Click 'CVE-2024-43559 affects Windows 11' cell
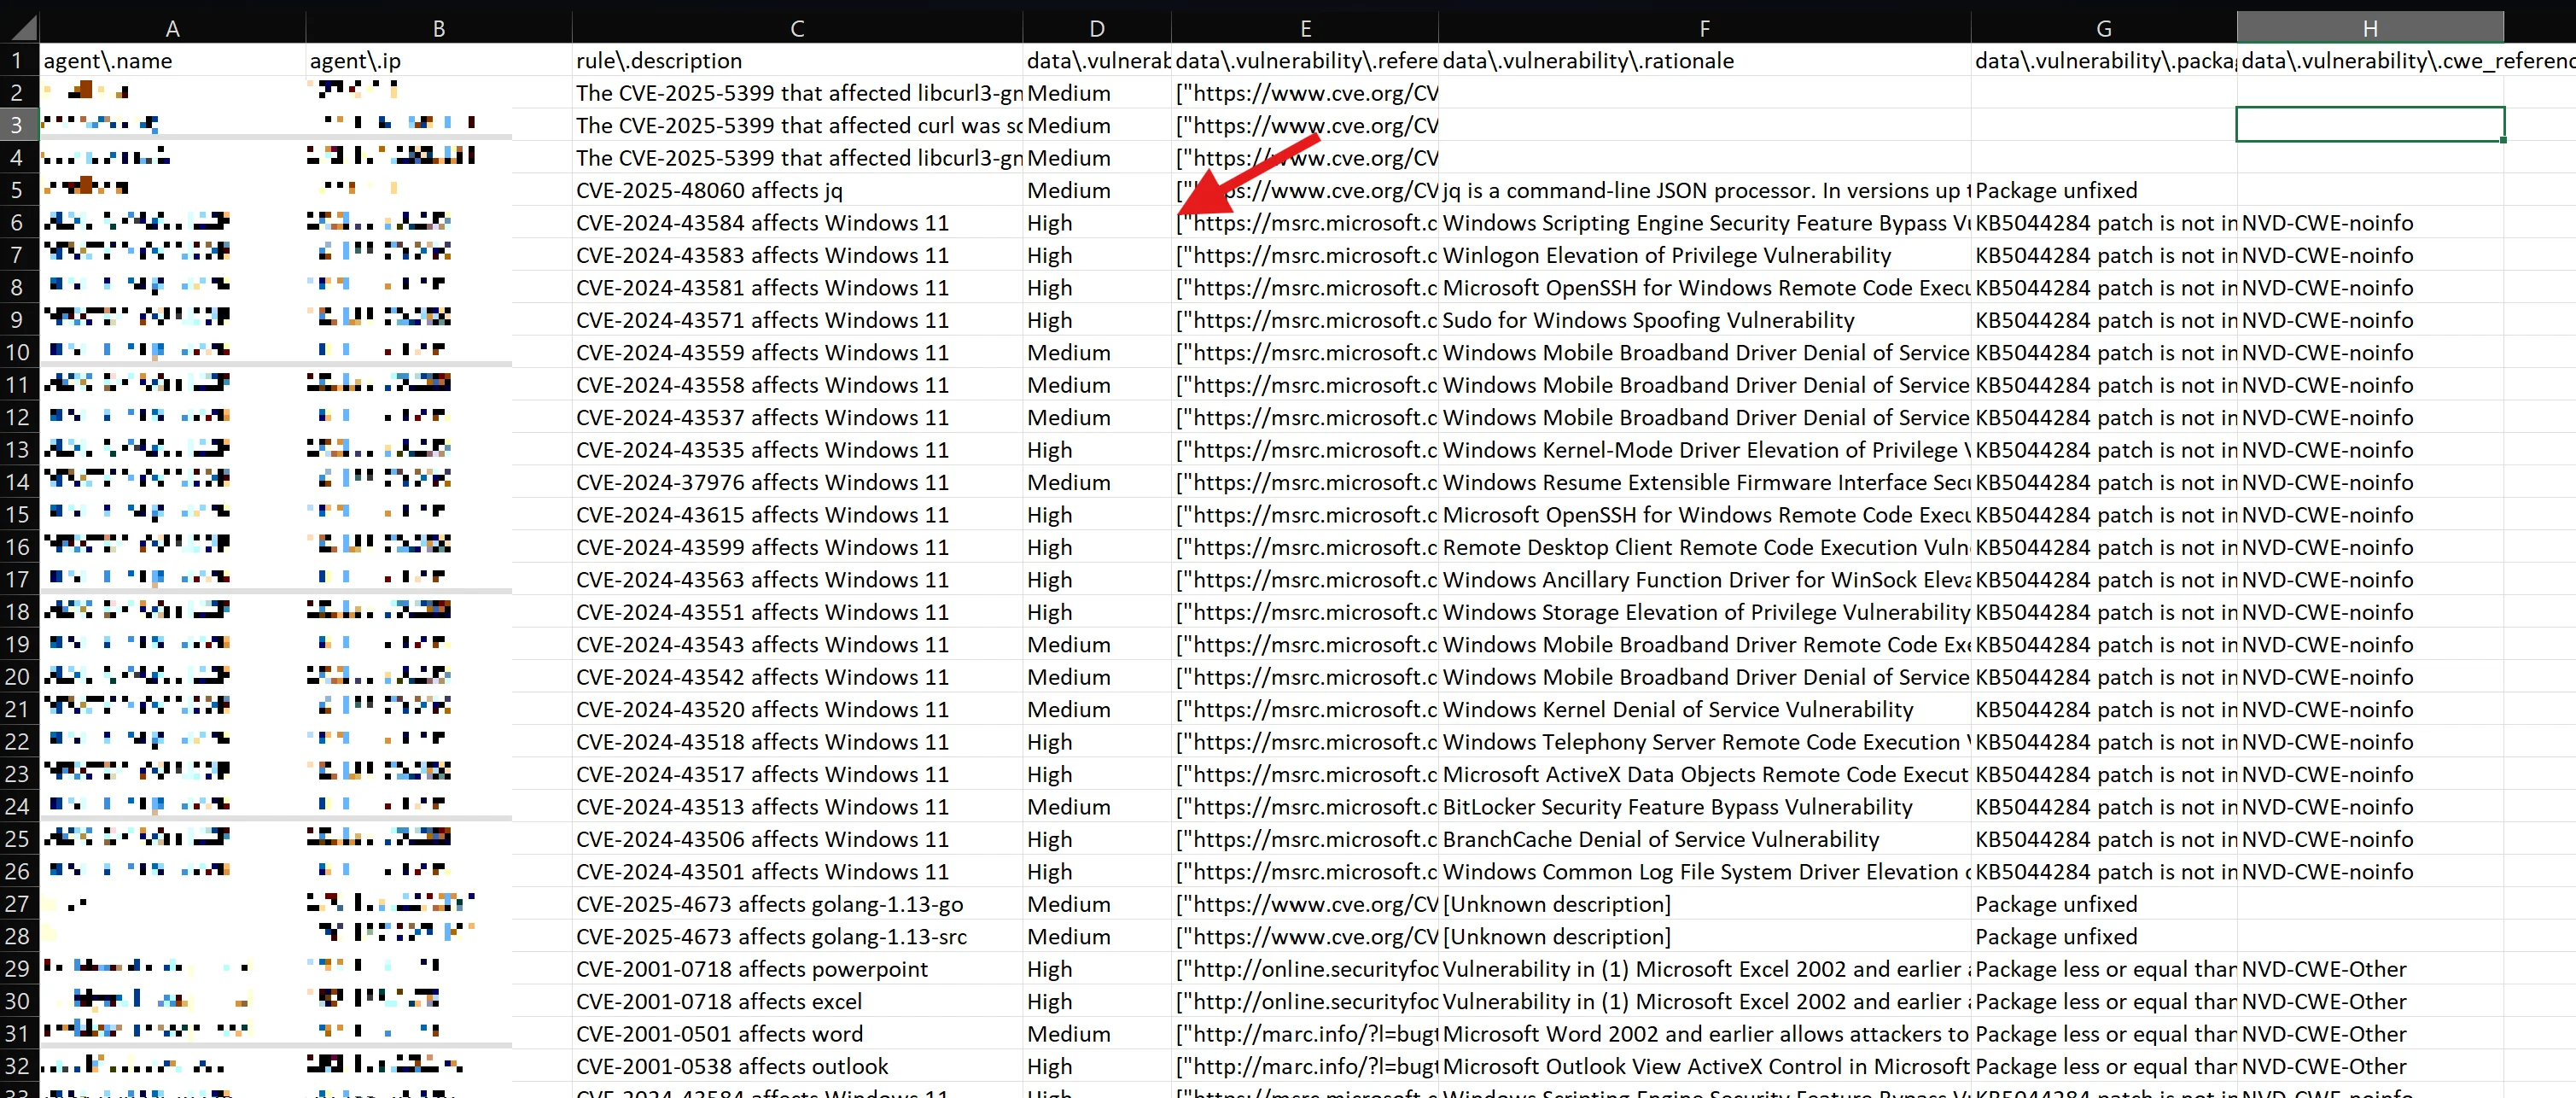 click(x=797, y=352)
